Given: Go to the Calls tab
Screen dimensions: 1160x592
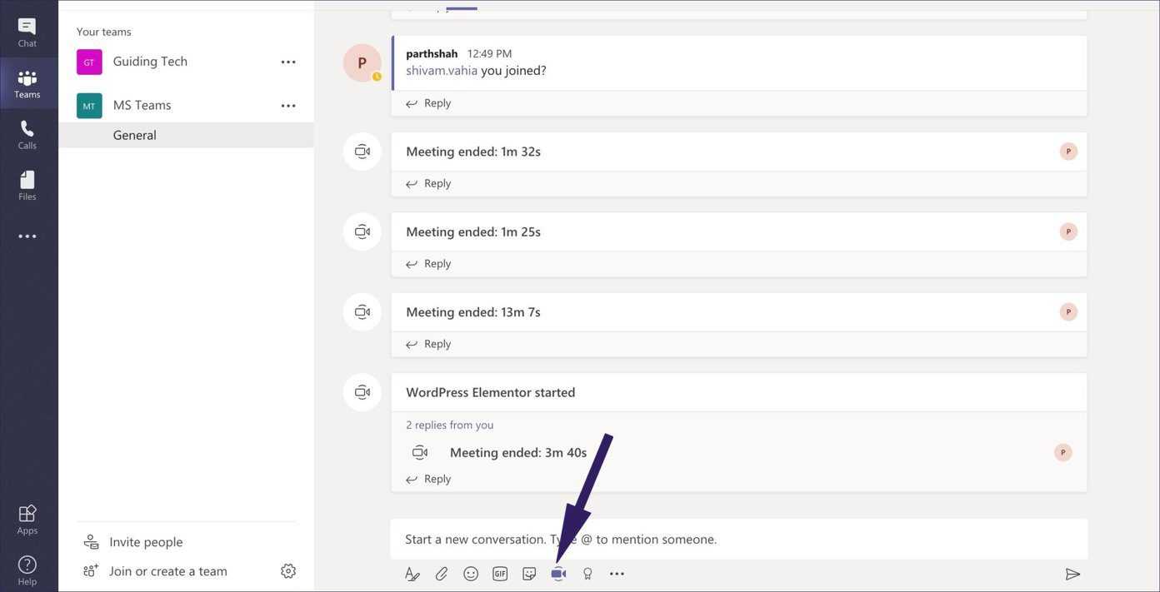Looking at the screenshot, I should coord(27,134).
